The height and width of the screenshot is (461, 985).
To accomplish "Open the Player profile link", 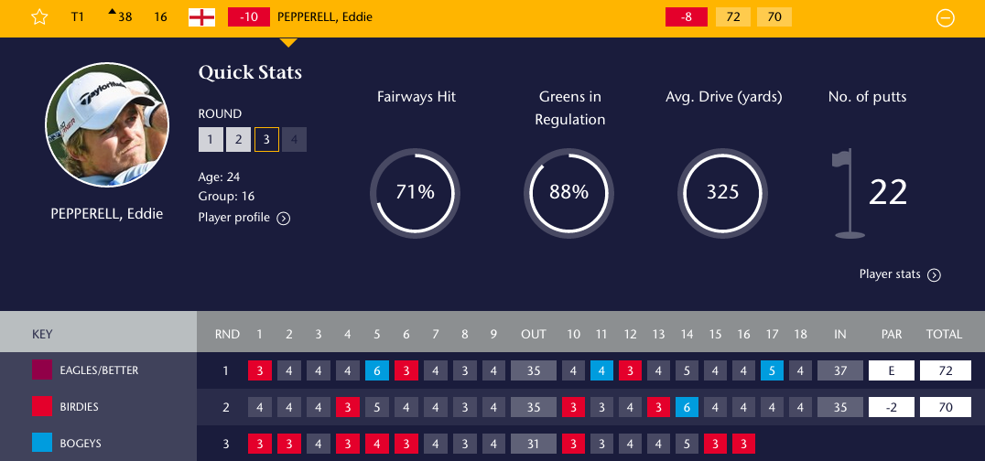I will click(234, 218).
